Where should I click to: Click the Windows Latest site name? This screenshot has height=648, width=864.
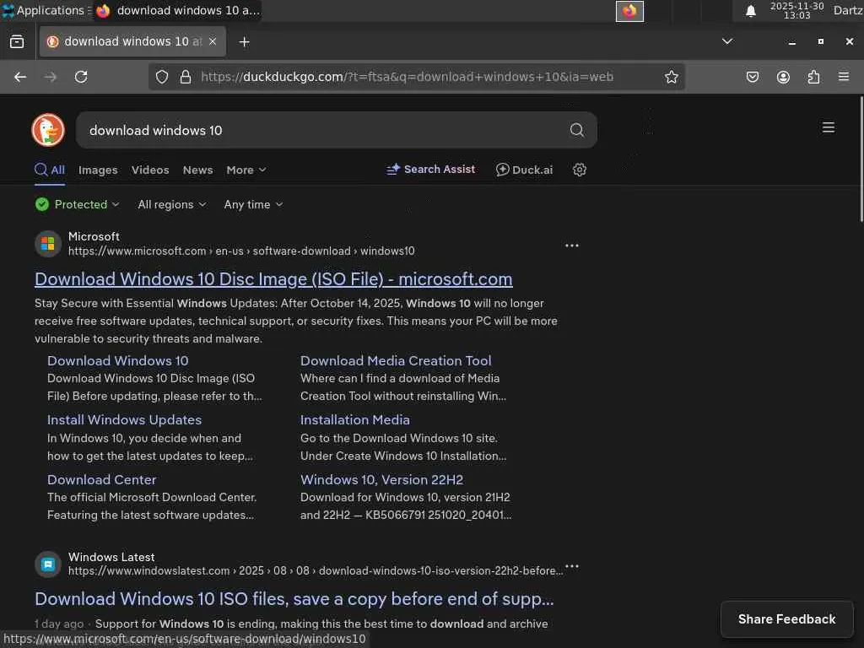coord(111,557)
